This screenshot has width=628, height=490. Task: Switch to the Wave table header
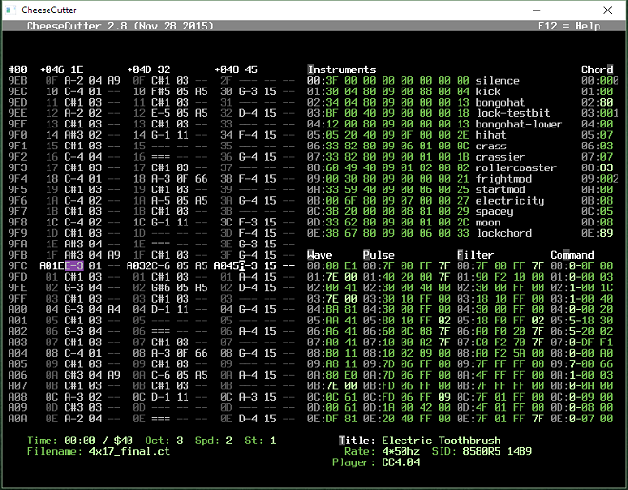click(x=320, y=255)
